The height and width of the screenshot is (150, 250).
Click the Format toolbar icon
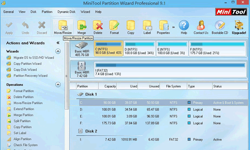(x=114, y=25)
